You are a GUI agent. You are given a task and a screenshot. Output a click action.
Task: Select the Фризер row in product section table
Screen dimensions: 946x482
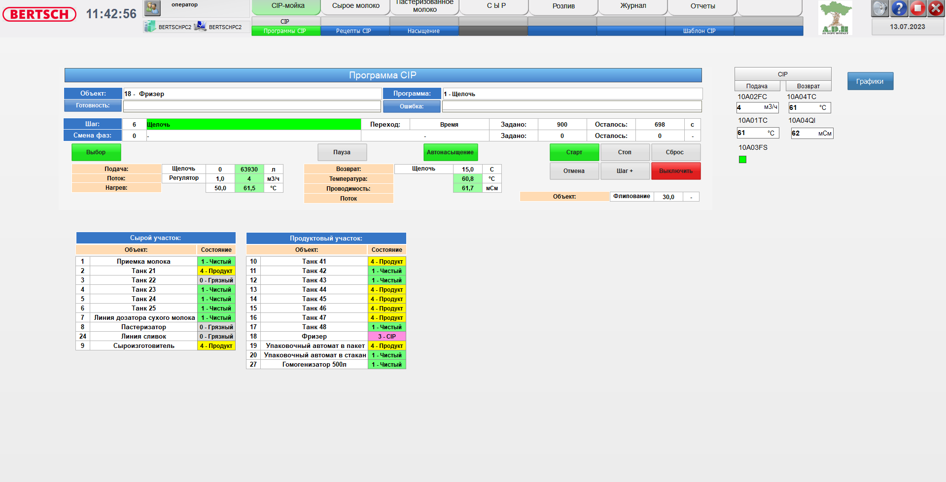pos(314,337)
